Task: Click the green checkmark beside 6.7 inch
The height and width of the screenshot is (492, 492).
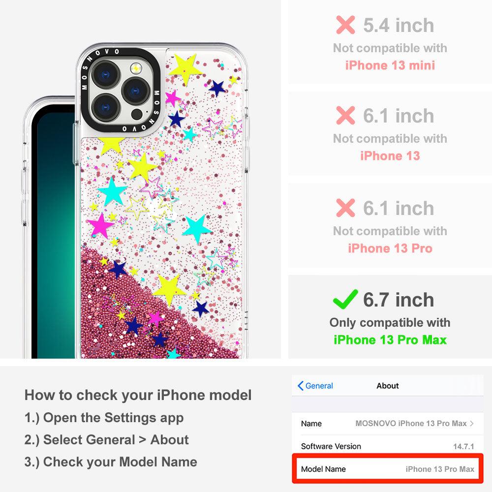Action: [345, 299]
